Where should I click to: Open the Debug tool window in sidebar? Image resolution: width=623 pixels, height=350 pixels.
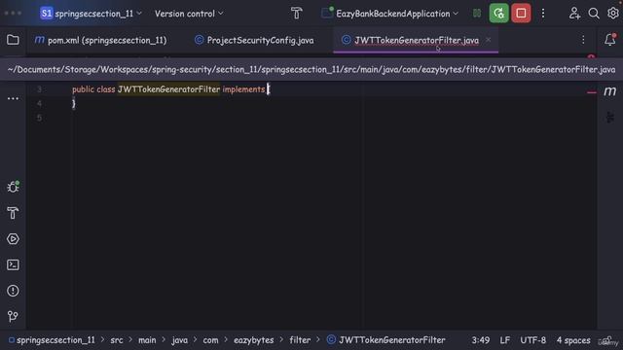tap(13, 187)
